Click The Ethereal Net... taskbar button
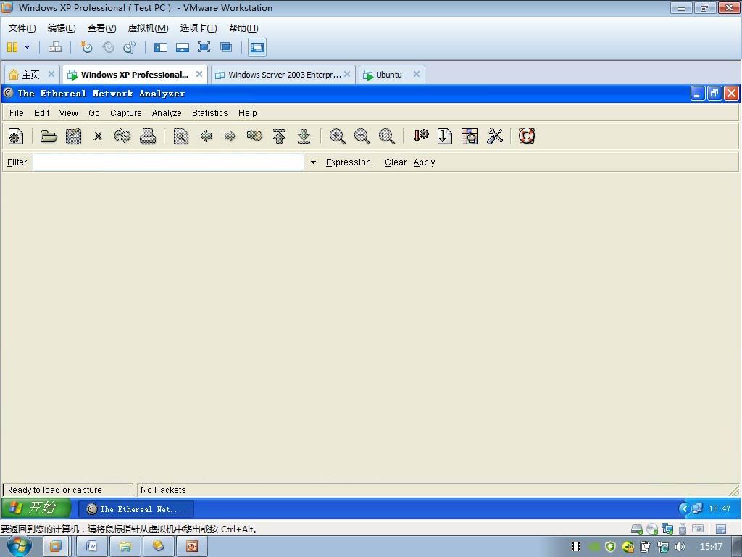The width and height of the screenshot is (742, 557). [x=136, y=509]
